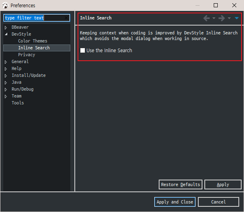244x212 pixels.
Task: Click the DBeaver icon in title bar
Action: pos(5,5)
